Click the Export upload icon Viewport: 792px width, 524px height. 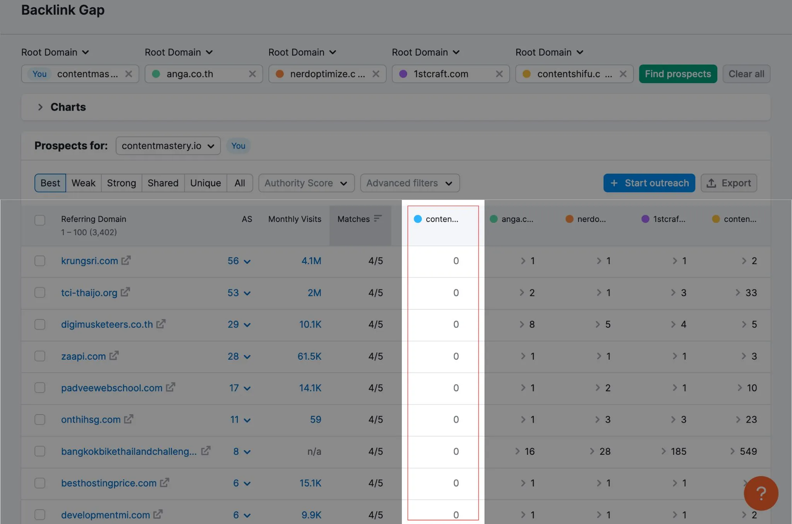click(x=711, y=183)
